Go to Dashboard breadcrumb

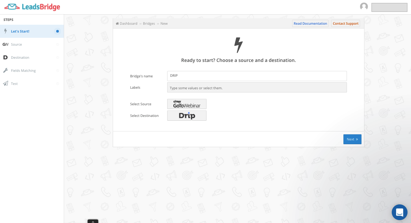click(128, 24)
